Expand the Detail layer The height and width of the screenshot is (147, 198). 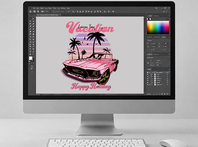153,75
